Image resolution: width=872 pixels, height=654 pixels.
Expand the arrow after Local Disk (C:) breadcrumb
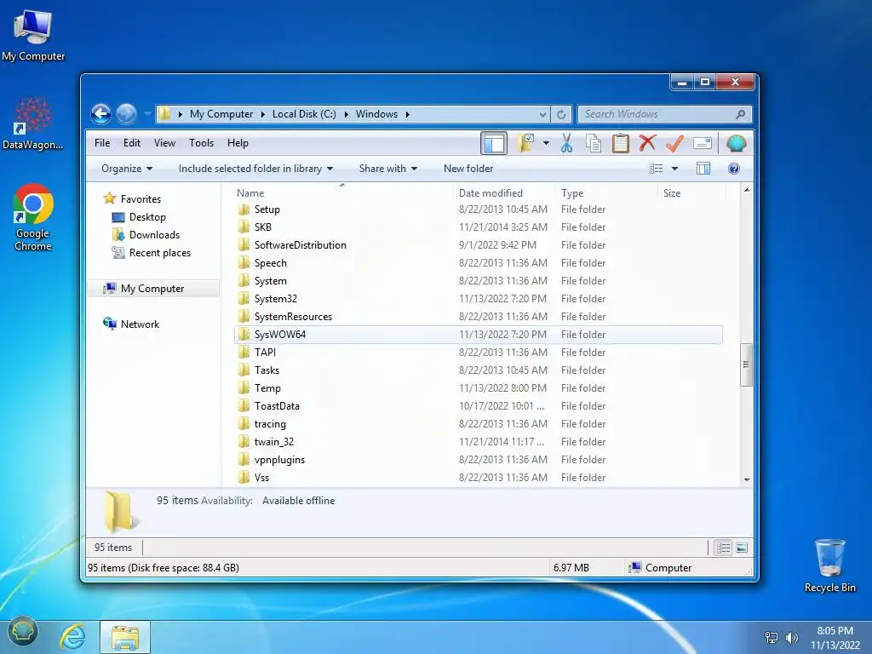pos(346,114)
